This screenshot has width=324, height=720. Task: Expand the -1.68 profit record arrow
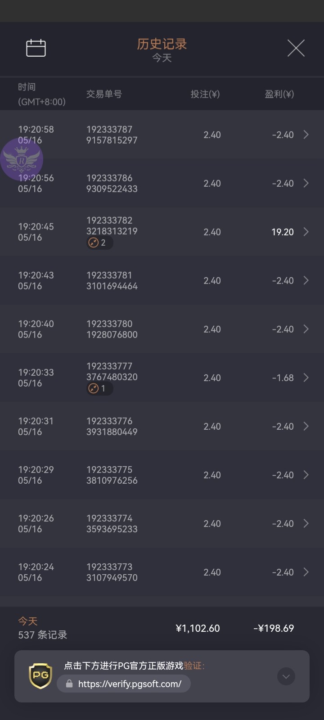pos(306,378)
